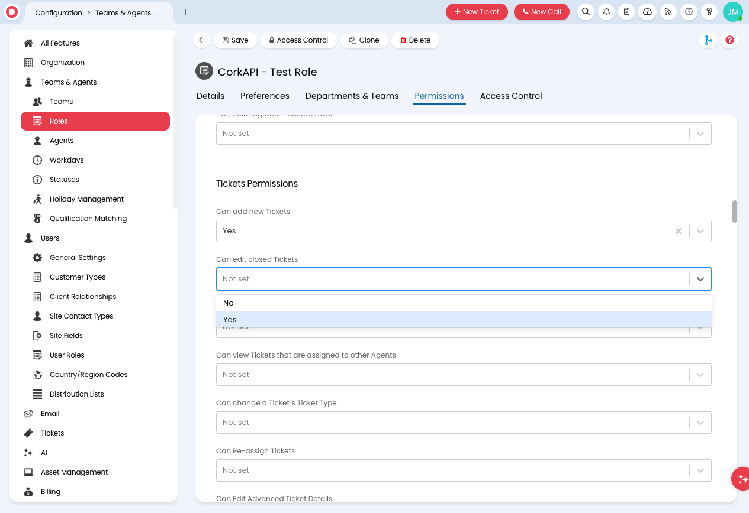
Task: Clone this role
Action: click(364, 40)
